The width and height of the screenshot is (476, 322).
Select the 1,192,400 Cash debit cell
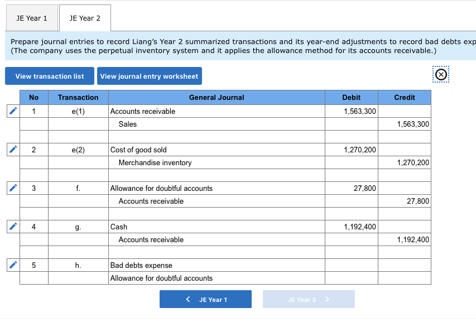(x=352, y=227)
